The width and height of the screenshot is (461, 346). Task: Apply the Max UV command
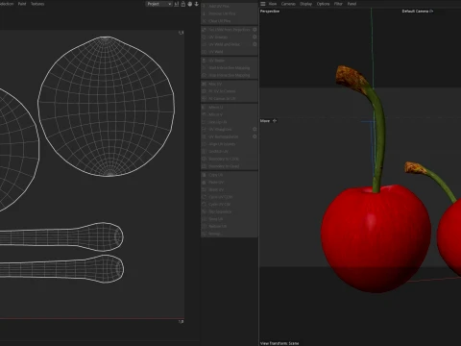(230, 84)
